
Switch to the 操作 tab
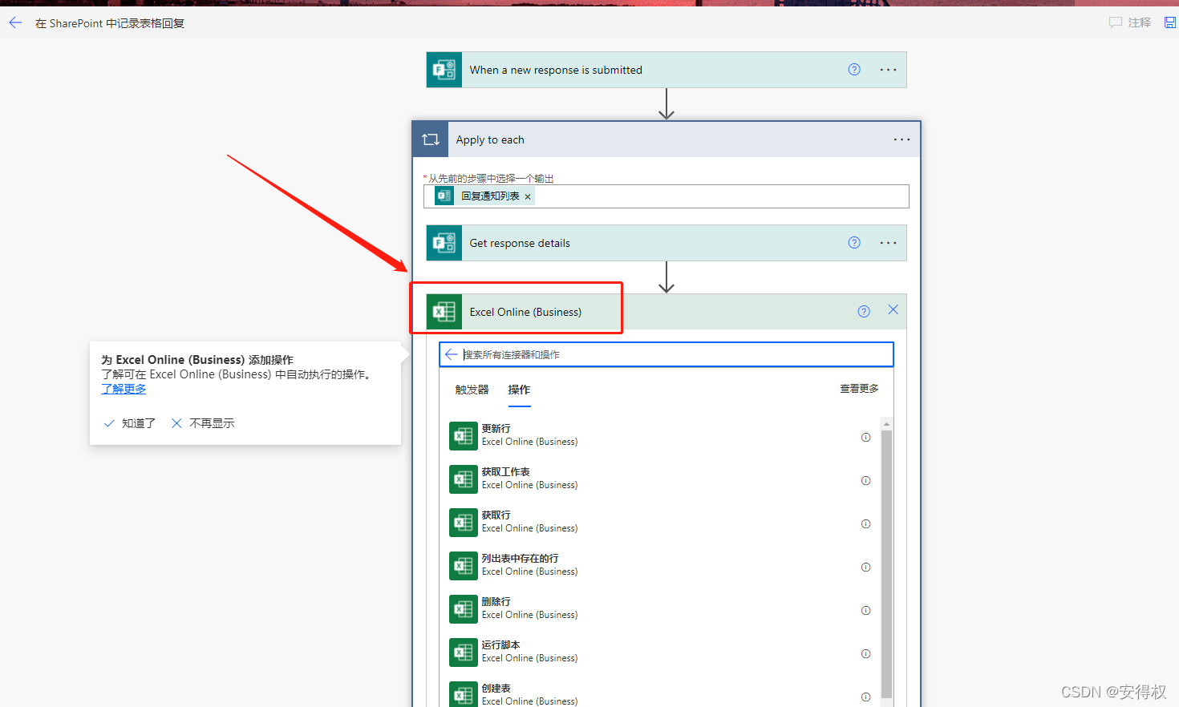point(519,390)
